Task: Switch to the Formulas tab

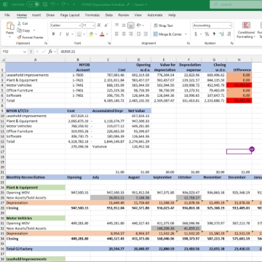Action: tap(92, 15)
